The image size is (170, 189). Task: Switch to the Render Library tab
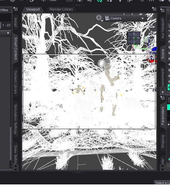tap(61, 9)
